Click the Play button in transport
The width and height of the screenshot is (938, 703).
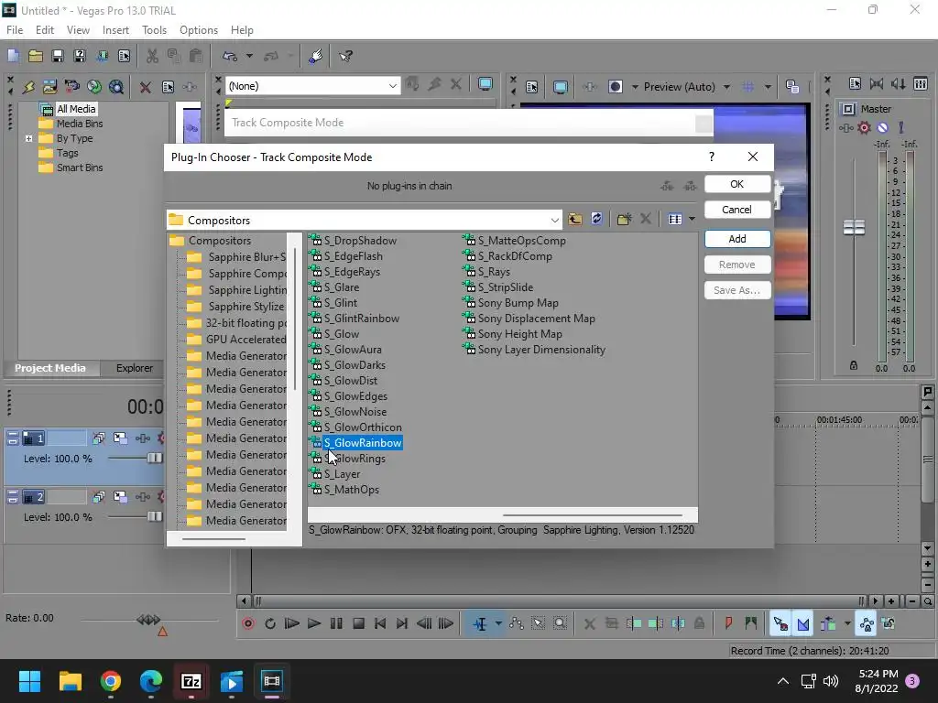pyautogui.click(x=313, y=623)
